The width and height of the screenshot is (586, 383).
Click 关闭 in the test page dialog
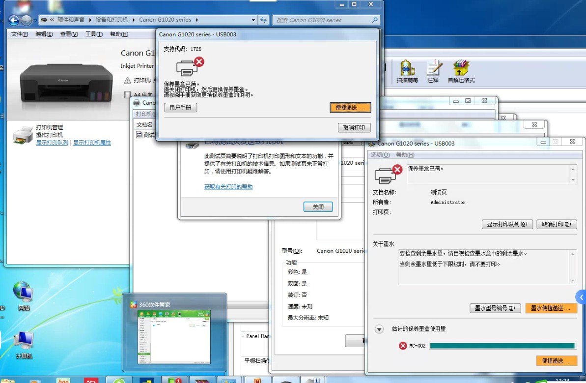tap(318, 207)
